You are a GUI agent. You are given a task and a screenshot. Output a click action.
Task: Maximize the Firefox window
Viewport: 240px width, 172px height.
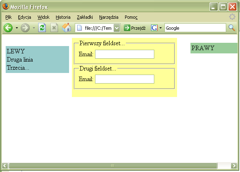click(x=223, y=7)
